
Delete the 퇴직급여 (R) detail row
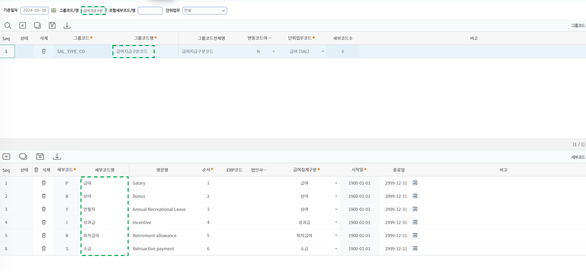coord(44,236)
